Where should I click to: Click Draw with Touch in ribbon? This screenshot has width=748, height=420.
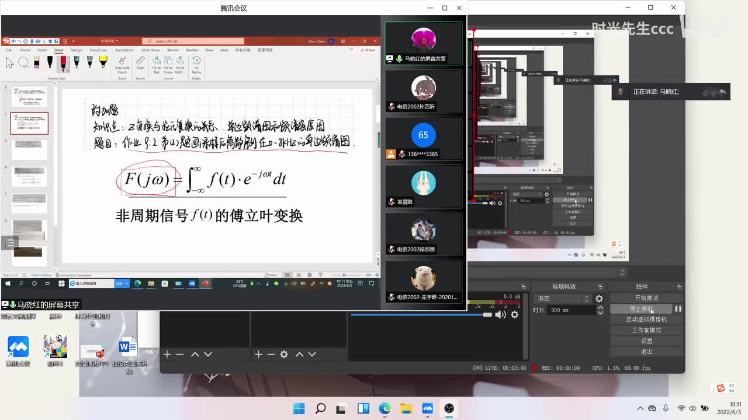(122, 64)
